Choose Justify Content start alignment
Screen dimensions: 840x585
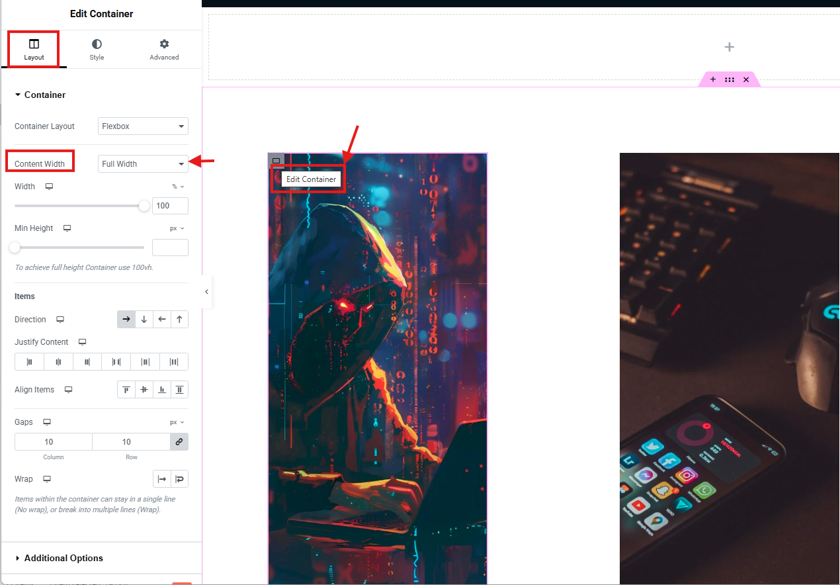click(29, 362)
